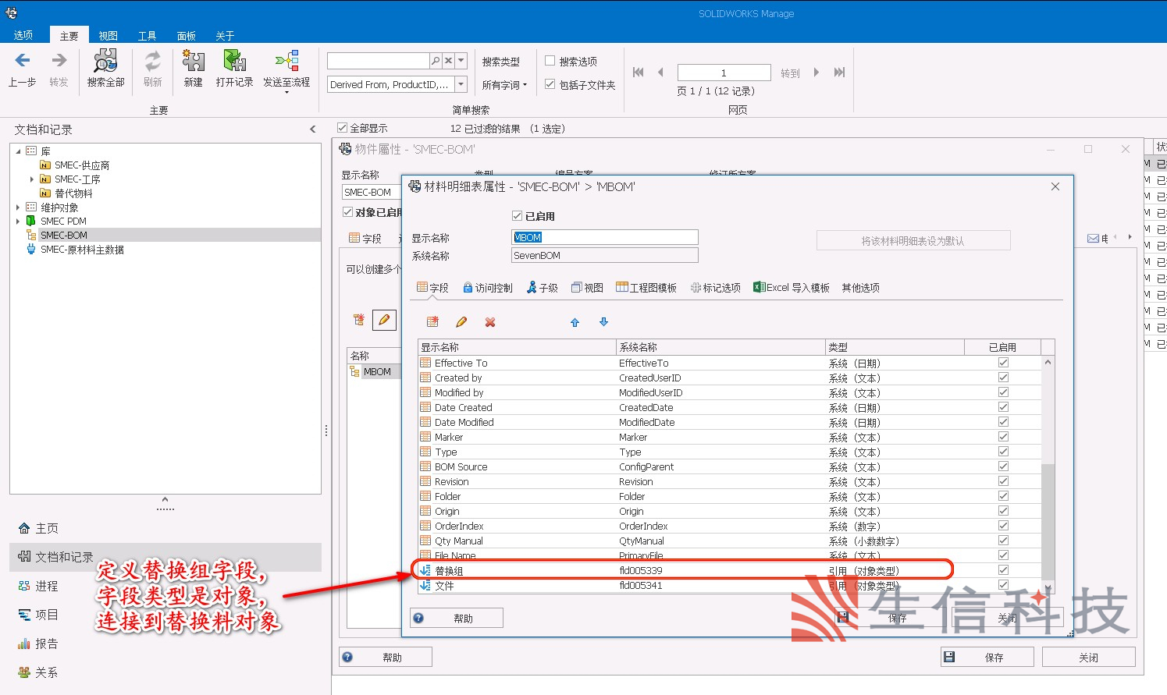This screenshot has height=695, width=1167.
Task: Click edit pencil icon in BOM fields toolbar
Action: pyautogui.click(x=461, y=321)
